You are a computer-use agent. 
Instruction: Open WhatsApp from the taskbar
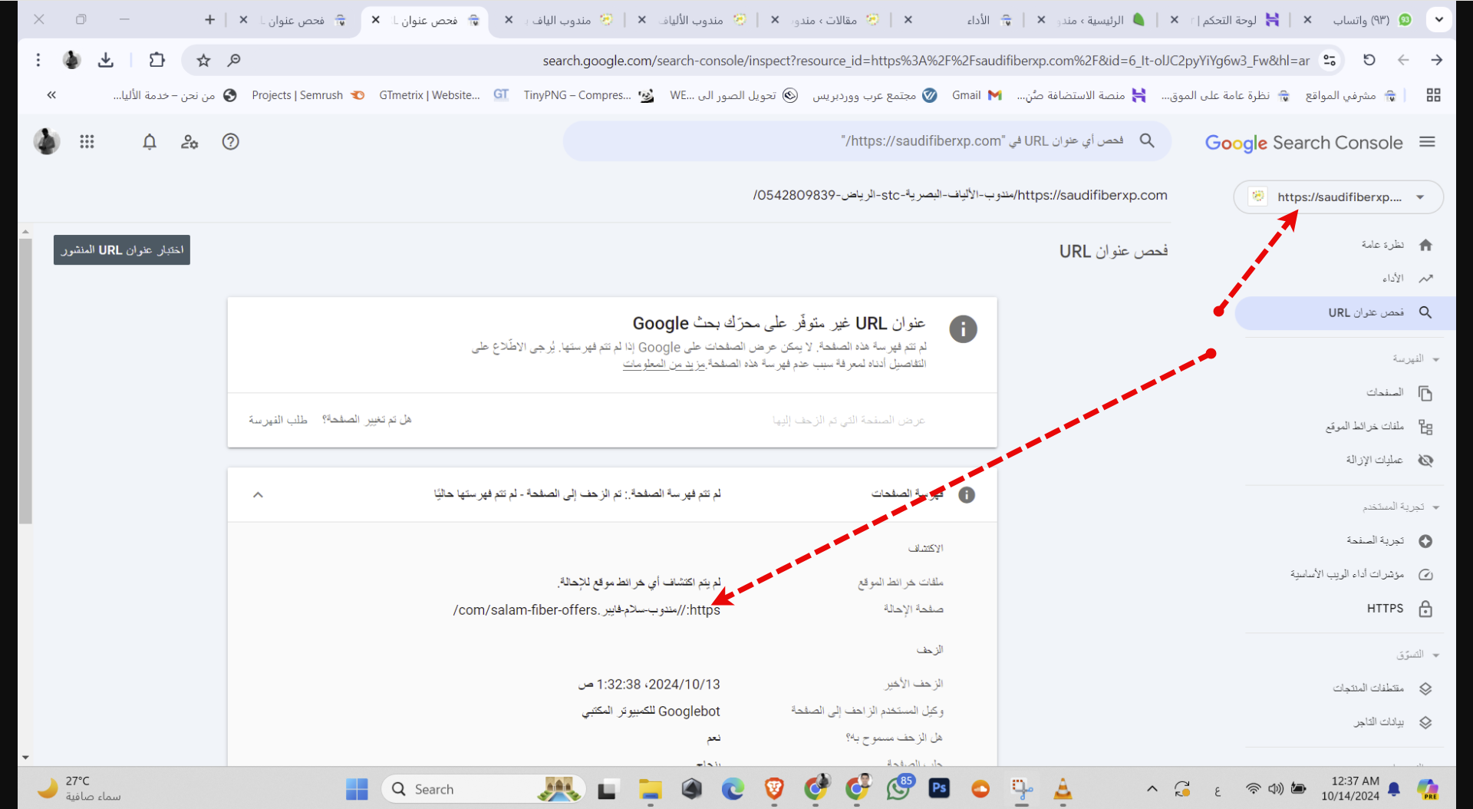pyautogui.click(x=898, y=789)
